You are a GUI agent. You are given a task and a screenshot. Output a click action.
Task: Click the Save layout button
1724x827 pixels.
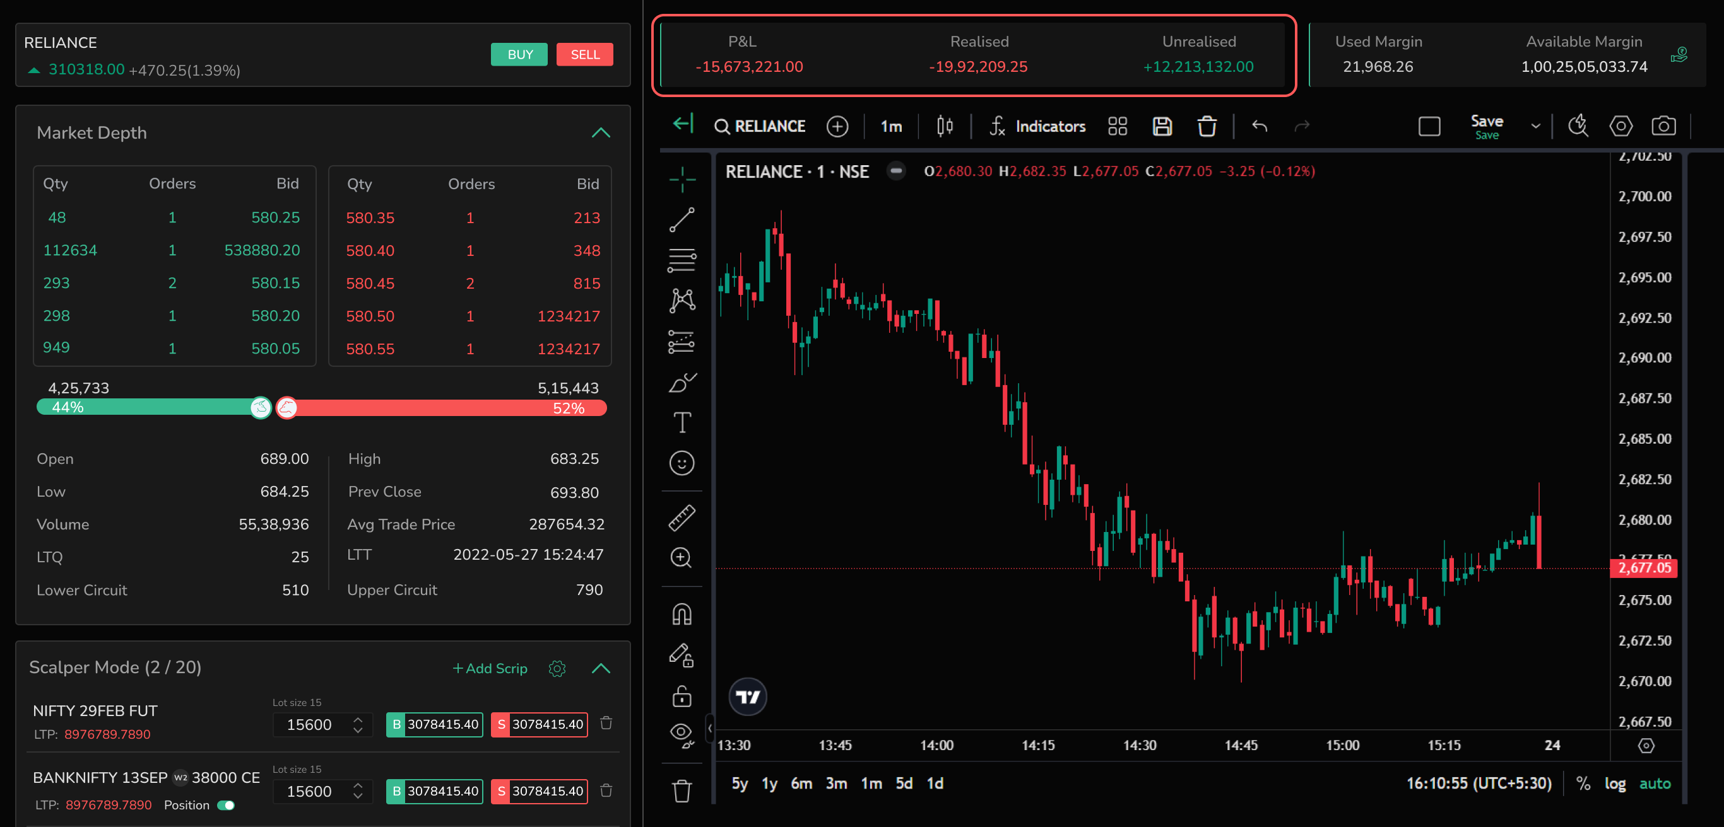[x=1487, y=126]
